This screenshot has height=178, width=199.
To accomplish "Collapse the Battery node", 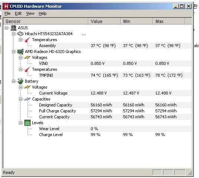I will pos(13,81).
